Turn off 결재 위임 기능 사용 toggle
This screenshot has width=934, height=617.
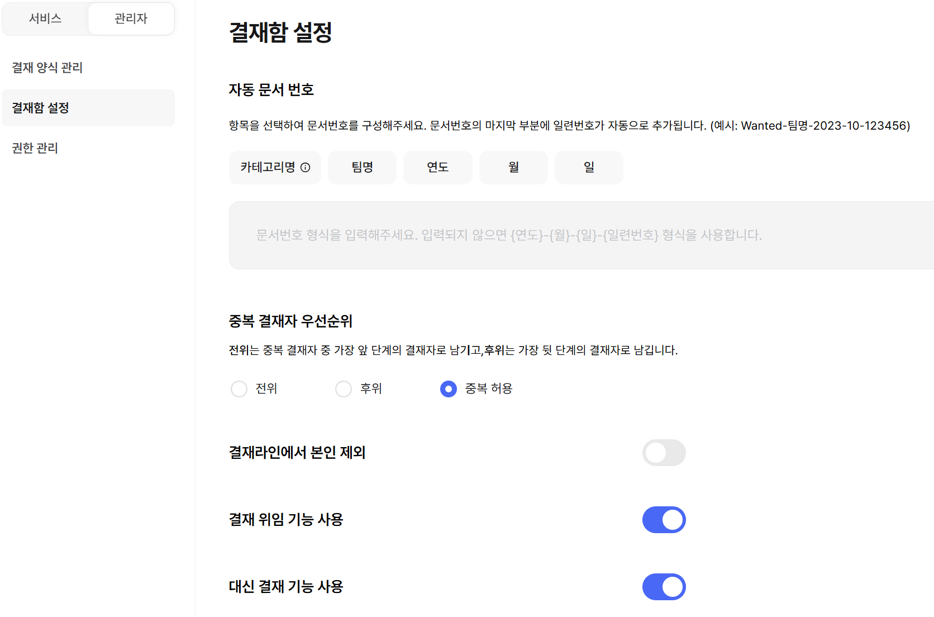click(664, 520)
